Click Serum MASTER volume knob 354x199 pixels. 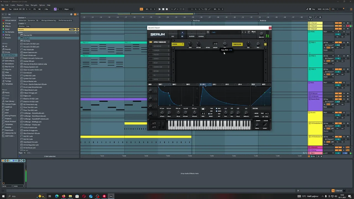point(261,34)
